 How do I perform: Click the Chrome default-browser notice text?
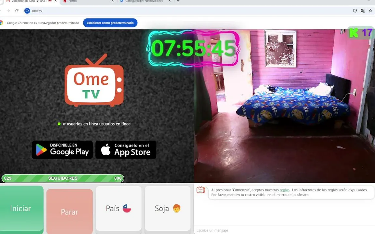(43, 23)
